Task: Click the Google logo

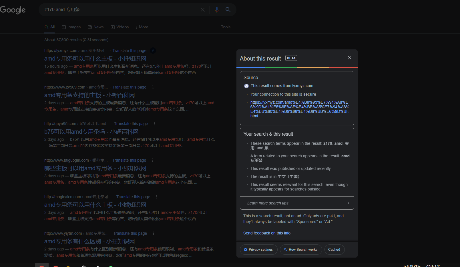Action: [13, 10]
